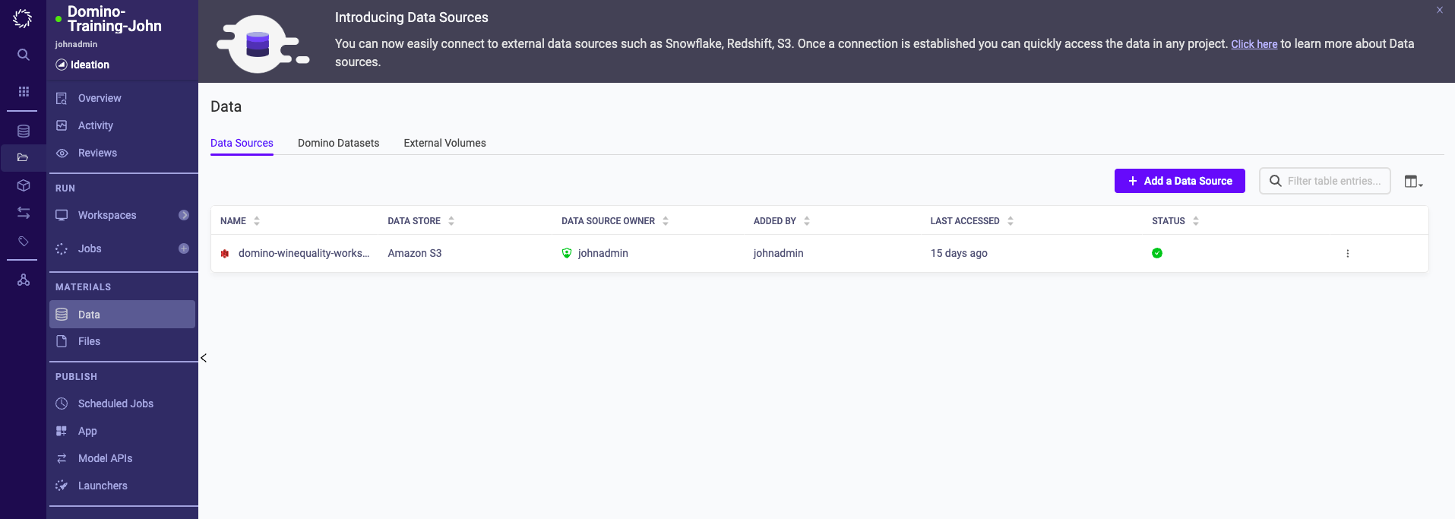Click the database icon in left rail

click(24, 131)
